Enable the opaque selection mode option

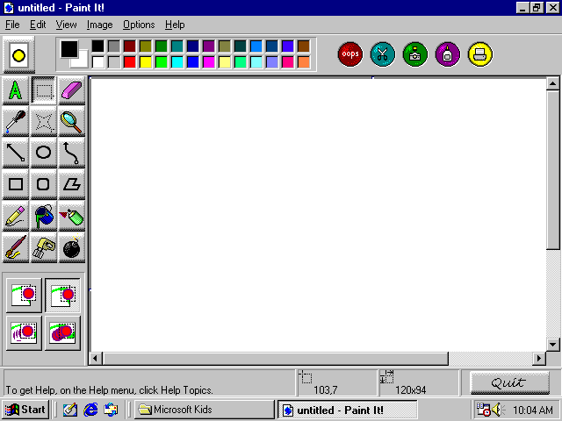25,295
